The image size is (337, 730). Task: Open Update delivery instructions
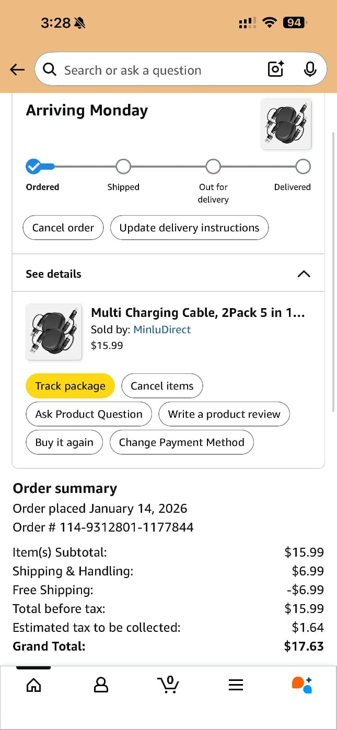[x=189, y=228]
